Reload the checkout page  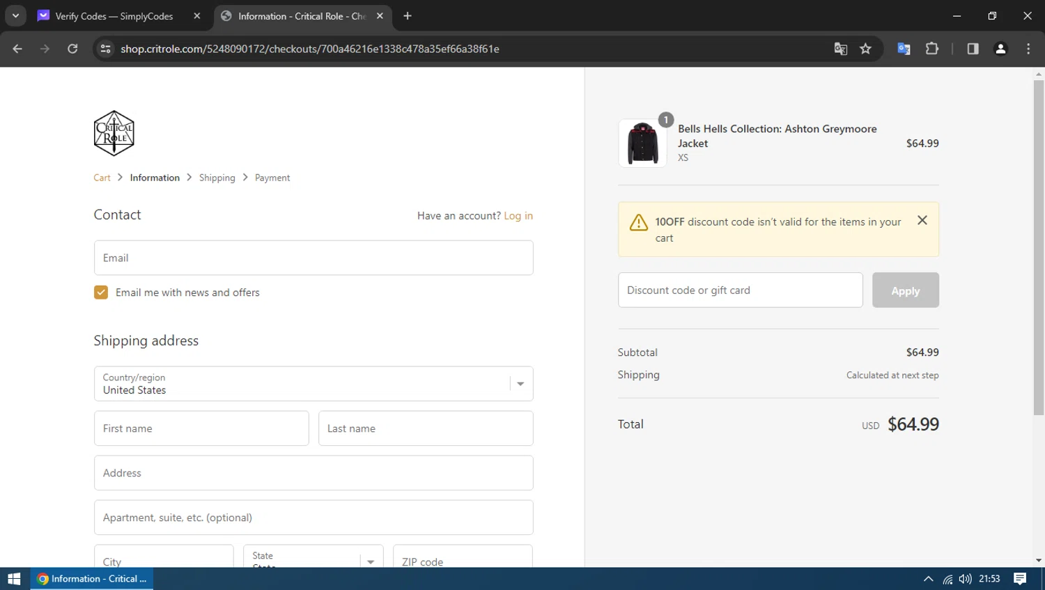click(72, 49)
